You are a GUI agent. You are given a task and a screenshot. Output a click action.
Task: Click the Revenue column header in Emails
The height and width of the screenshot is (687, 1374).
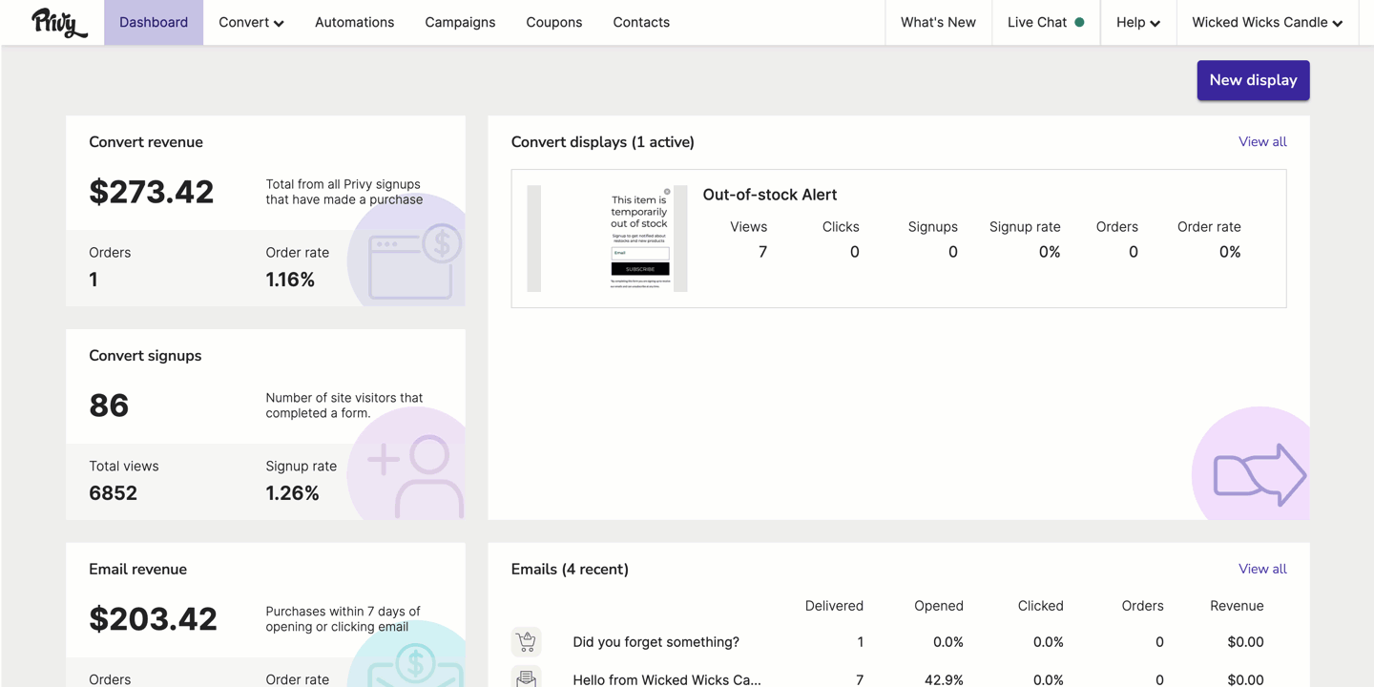coord(1237,606)
